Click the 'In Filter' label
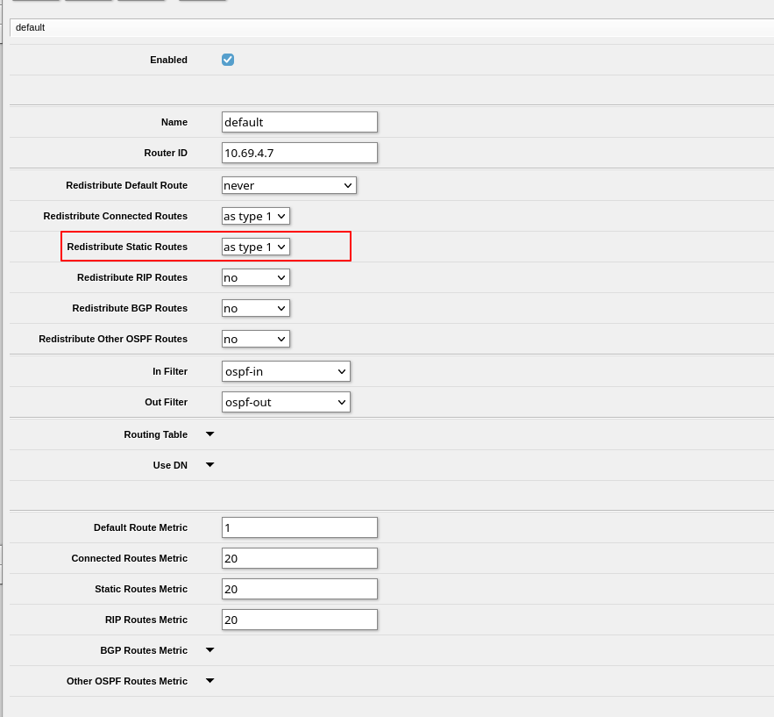This screenshot has width=774, height=717. coord(170,371)
